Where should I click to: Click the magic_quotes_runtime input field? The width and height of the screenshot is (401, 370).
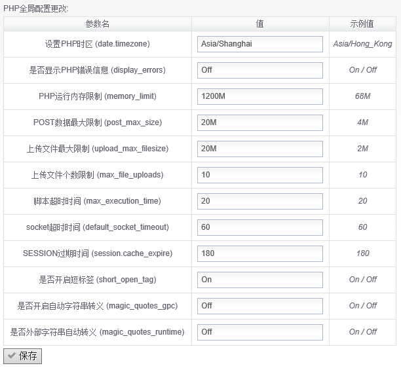click(259, 332)
